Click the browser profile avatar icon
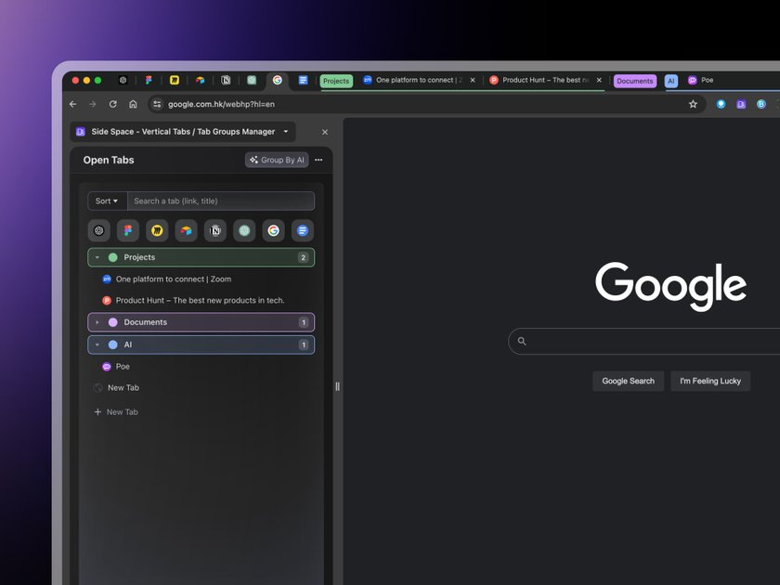 coord(761,104)
